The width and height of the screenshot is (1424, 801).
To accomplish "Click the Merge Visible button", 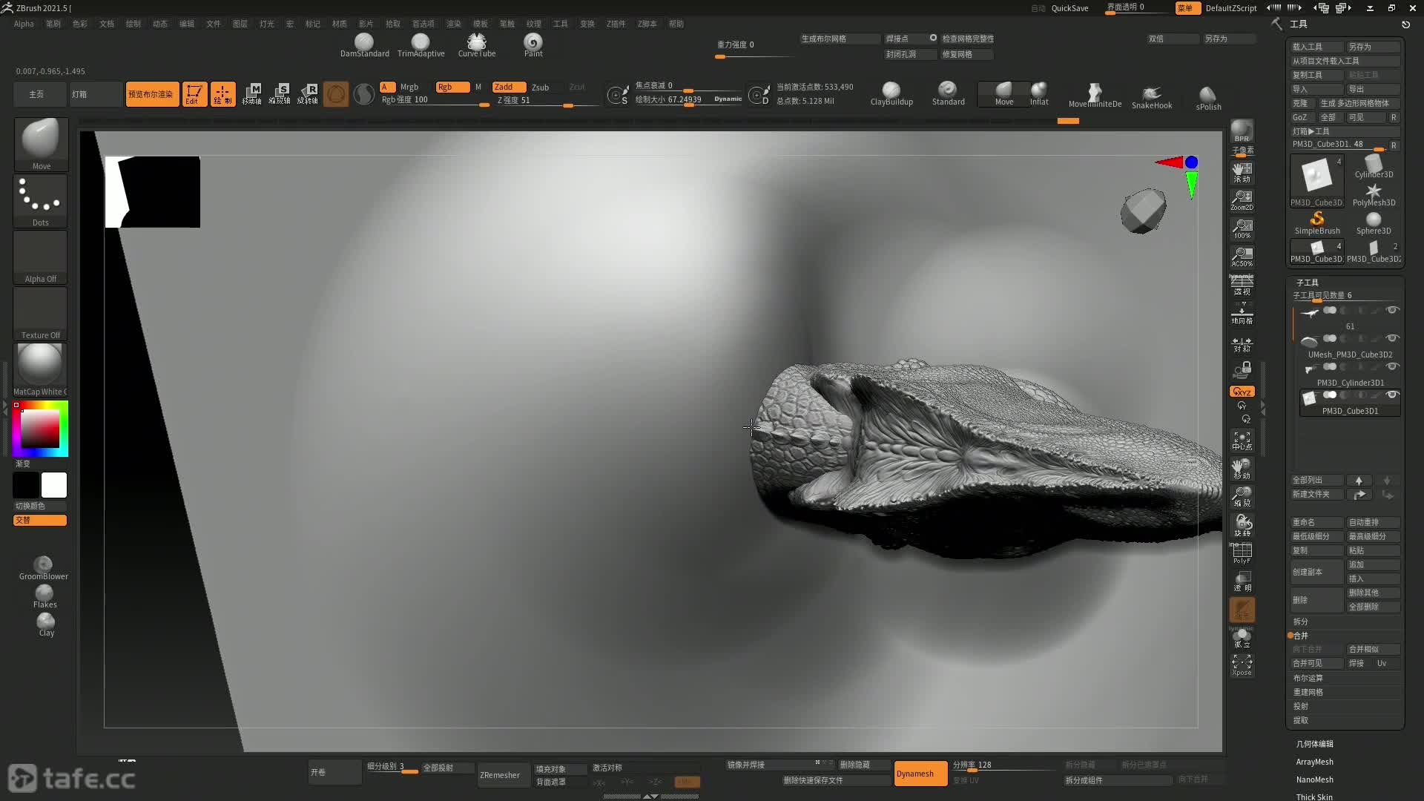I will point(1316,664).
